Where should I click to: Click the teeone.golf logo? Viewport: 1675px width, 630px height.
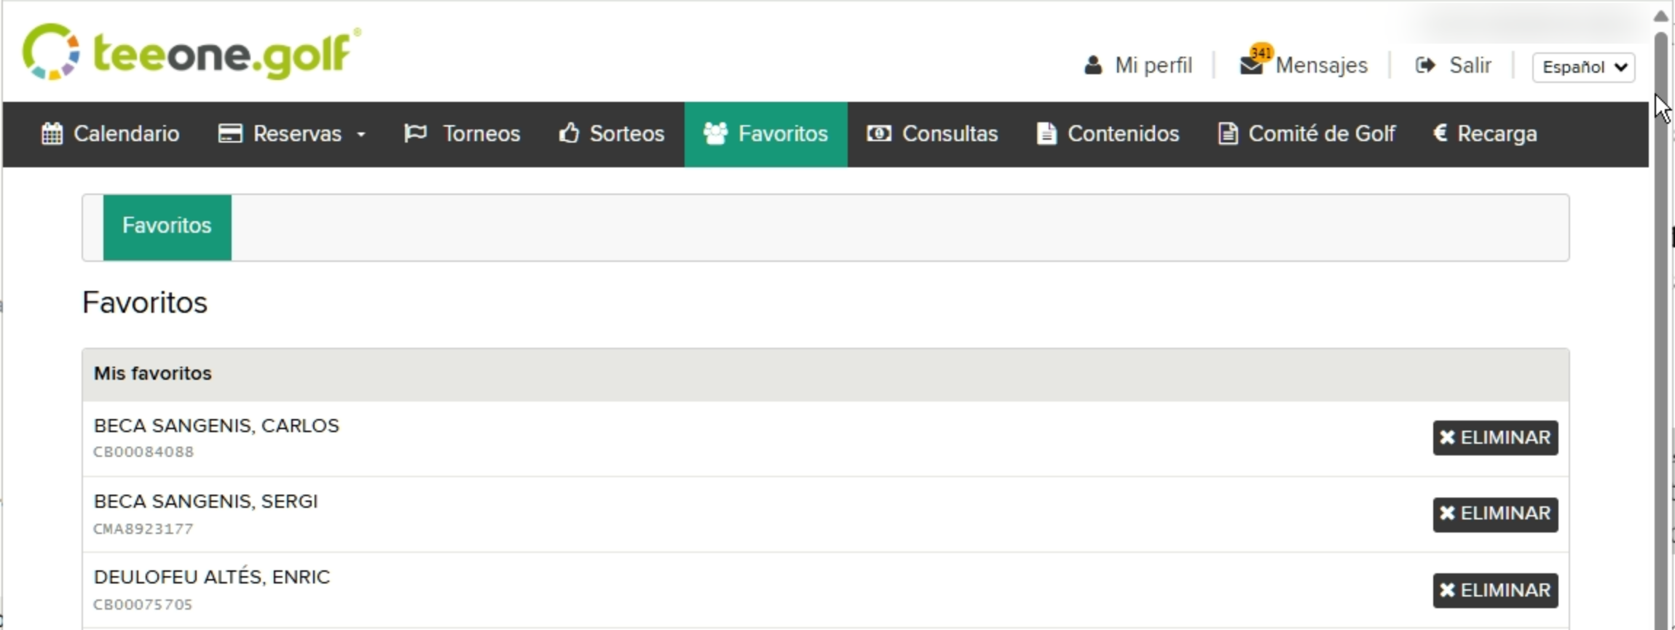click(192, 52)
